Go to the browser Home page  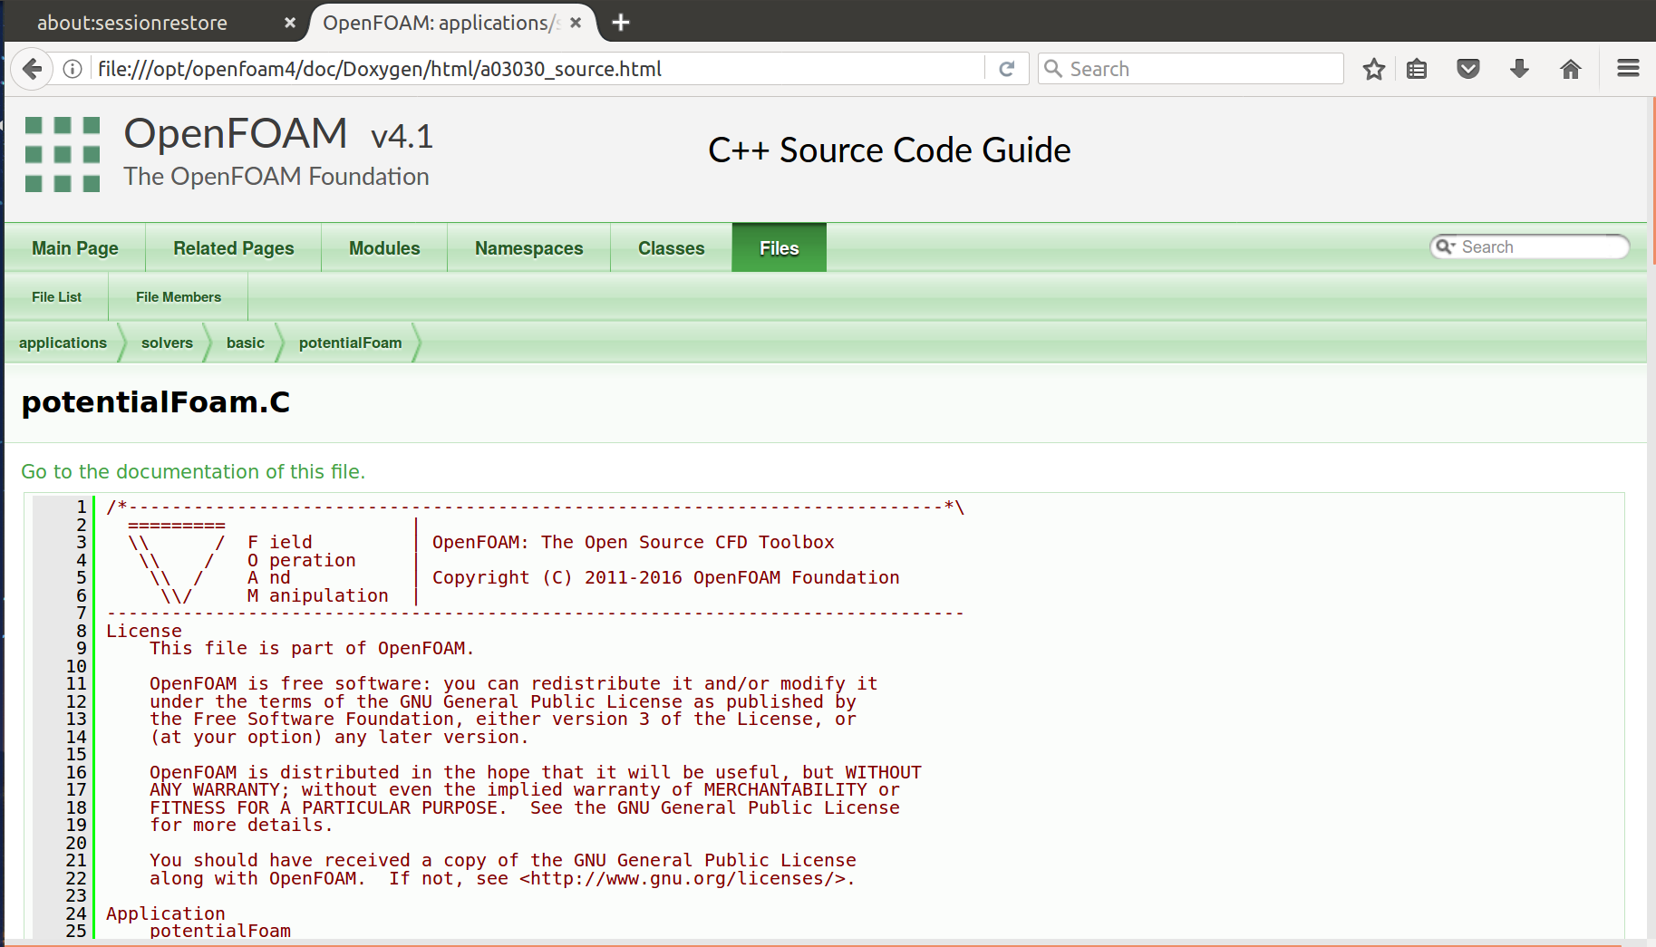tap(1571, 69)
